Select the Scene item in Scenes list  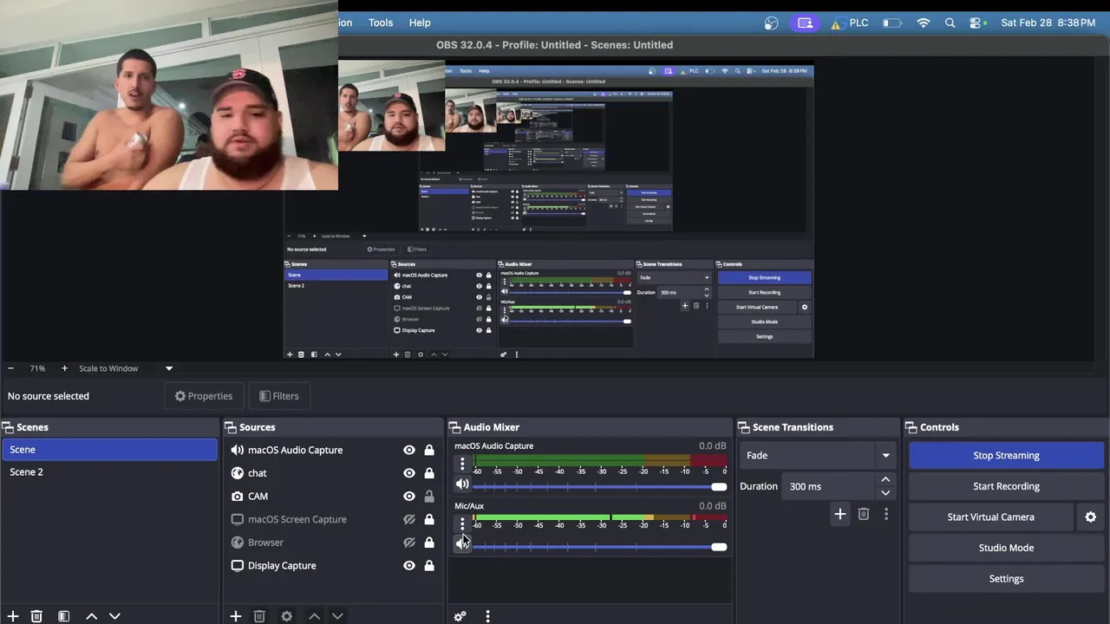[x=109, y=450]
